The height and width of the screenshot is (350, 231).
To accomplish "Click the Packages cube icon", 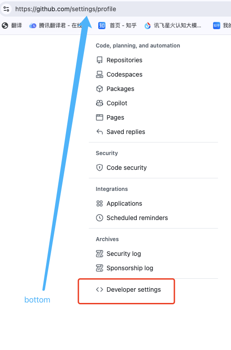I will point(100,89).
